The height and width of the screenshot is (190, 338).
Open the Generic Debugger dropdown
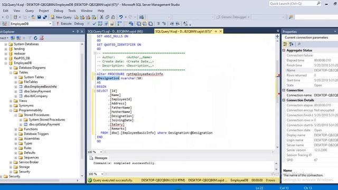coord(249,17)
